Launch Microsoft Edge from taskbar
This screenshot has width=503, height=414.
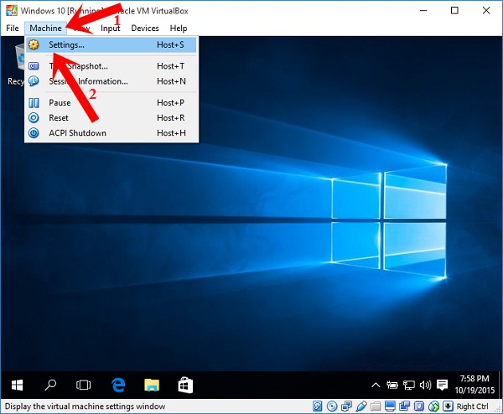[118, 385]
